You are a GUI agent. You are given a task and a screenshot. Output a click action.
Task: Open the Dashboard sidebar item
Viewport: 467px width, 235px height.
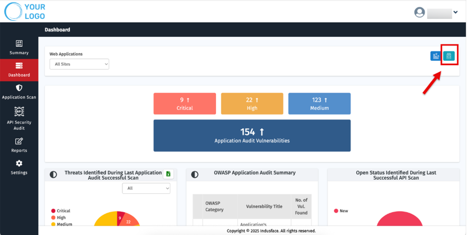pos(19,70)
